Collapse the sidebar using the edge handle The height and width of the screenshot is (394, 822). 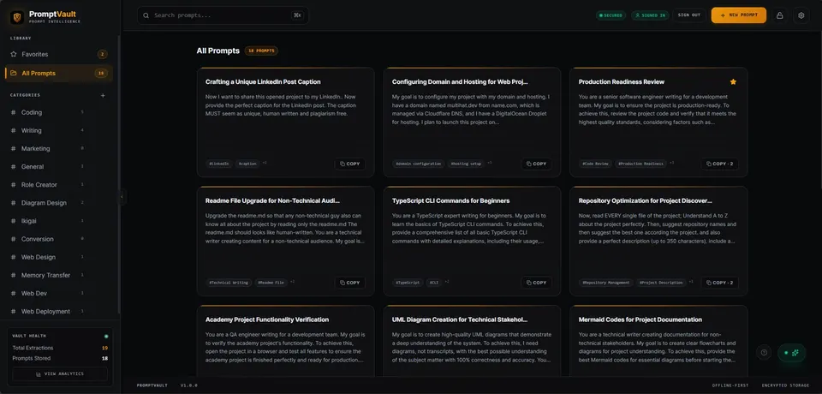point(122,197)
